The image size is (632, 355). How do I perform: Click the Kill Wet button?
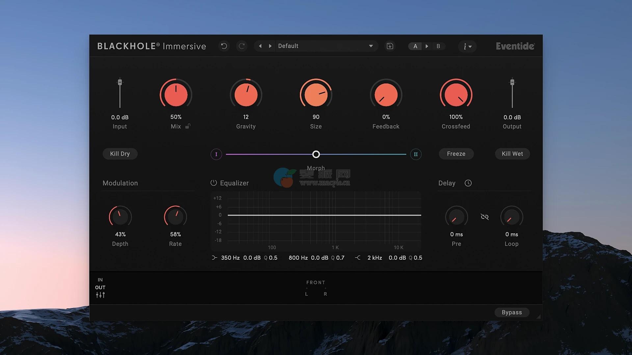512,154
